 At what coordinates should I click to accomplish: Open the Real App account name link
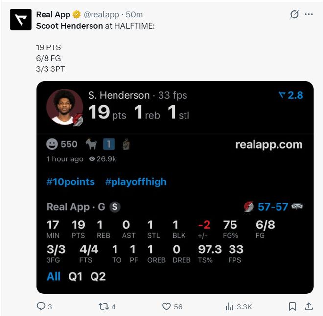click(x=53, y=14)
